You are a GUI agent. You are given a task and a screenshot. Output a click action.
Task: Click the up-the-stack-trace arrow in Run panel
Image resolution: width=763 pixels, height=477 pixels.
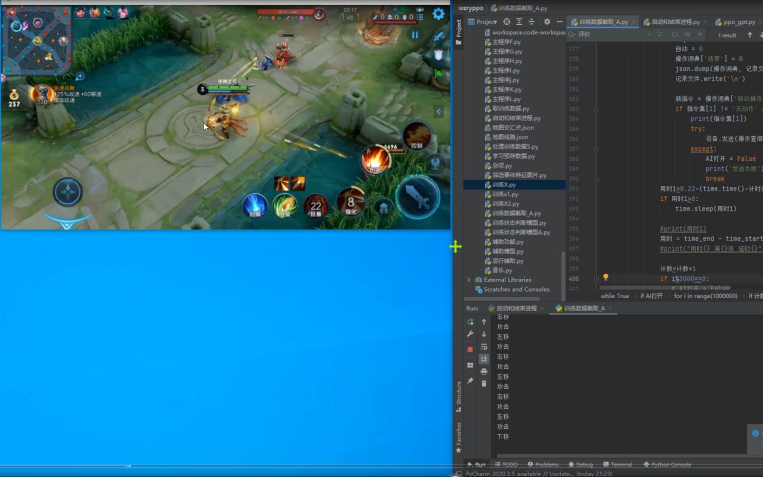pyautogui.click(x=484, y=322)
